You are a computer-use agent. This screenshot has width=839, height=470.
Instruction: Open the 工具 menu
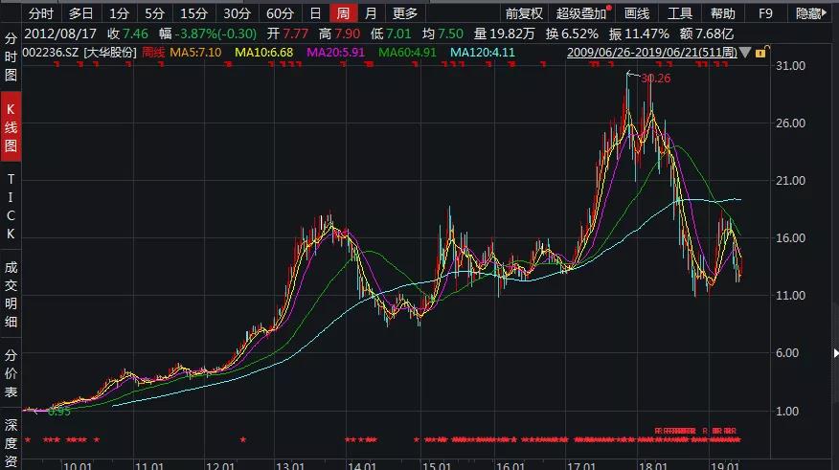coord(679,13)
